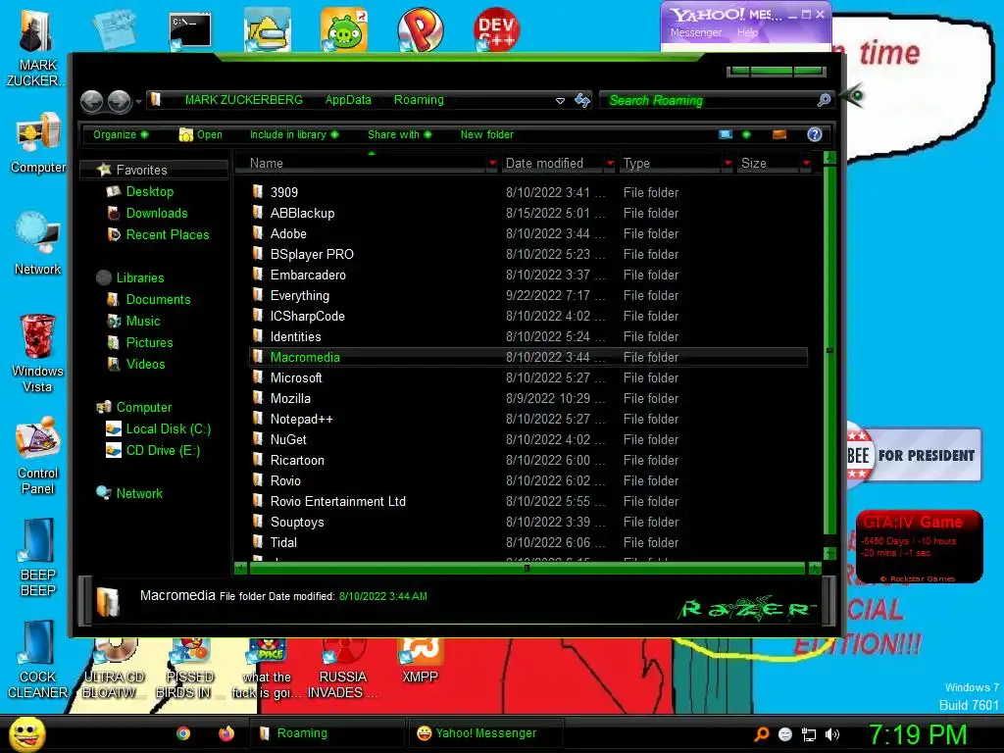Click the refresh arrows beside address bar
The image size is (1004, 753).
pos(582,101)
